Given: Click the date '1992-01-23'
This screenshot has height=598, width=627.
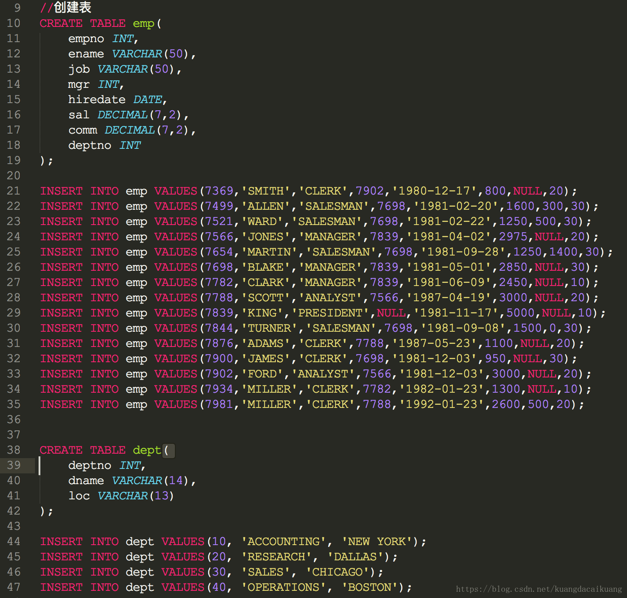Looking at the screenshot, I should [442, 405].
